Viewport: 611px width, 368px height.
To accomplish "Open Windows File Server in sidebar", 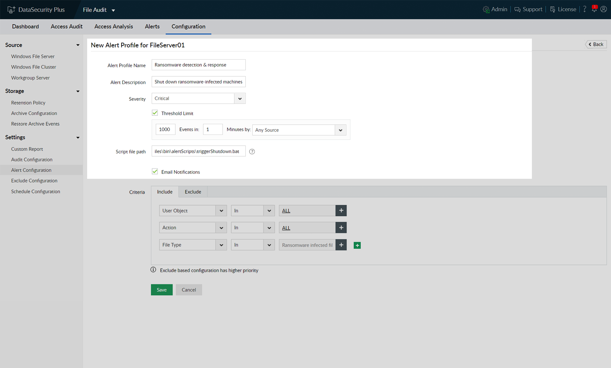I will pyautogui.click(x=33, y=56).
